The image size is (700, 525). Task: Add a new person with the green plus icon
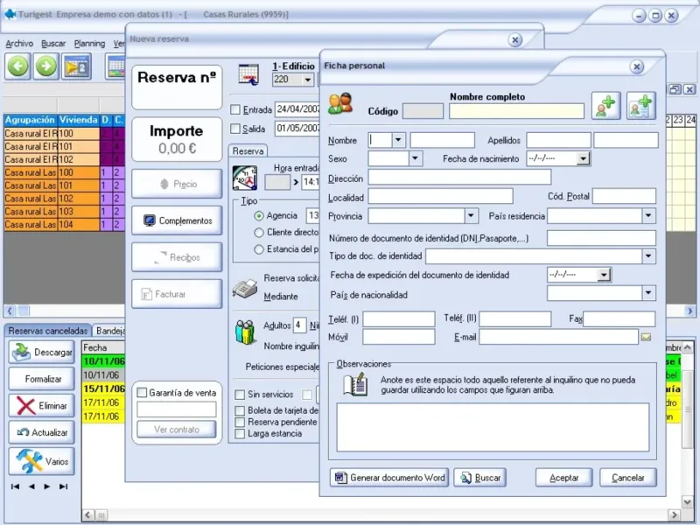click(x=605, y=106)
